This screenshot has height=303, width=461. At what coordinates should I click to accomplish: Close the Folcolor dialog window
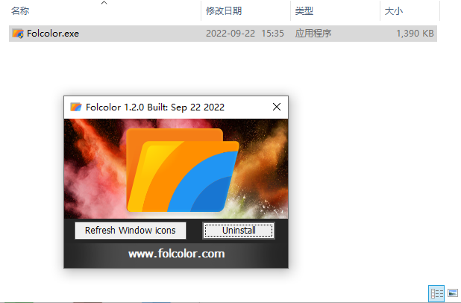(276, 107)
